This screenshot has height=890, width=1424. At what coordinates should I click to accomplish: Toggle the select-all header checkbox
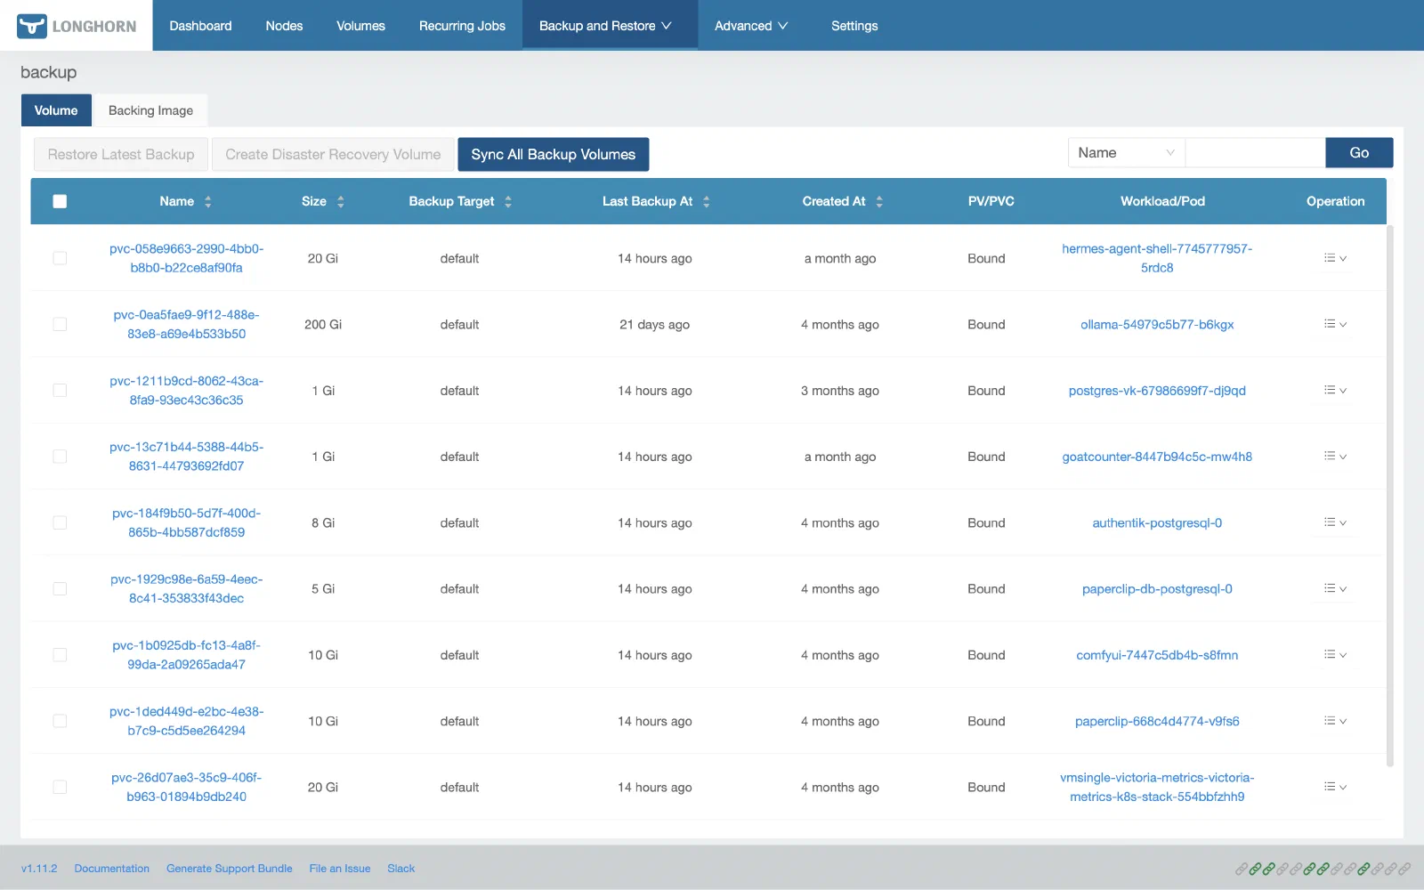(x=60, y=201)
